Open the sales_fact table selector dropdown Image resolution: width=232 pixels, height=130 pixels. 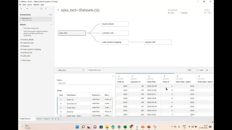pyautogui.click(x=71, y=70)
